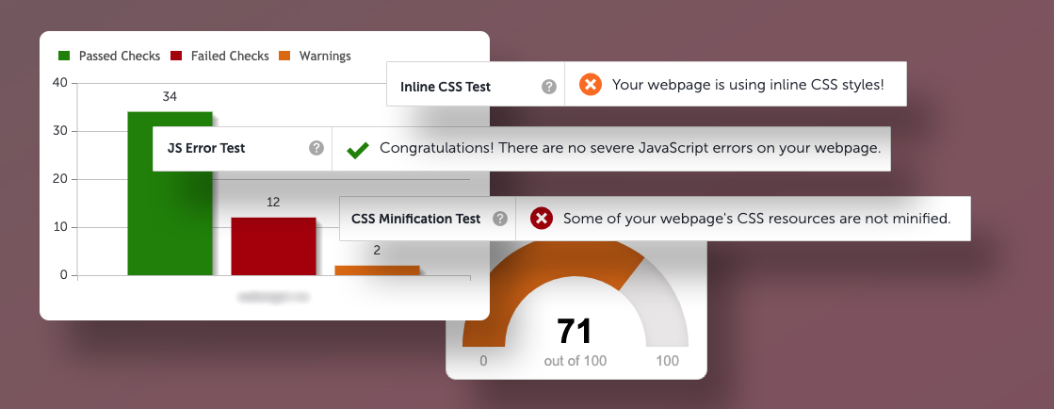Image resolution: width=1054 pixels, height=409 pixels.
Task: Click the orange Warnings bar
Action: tap(377, 270)
